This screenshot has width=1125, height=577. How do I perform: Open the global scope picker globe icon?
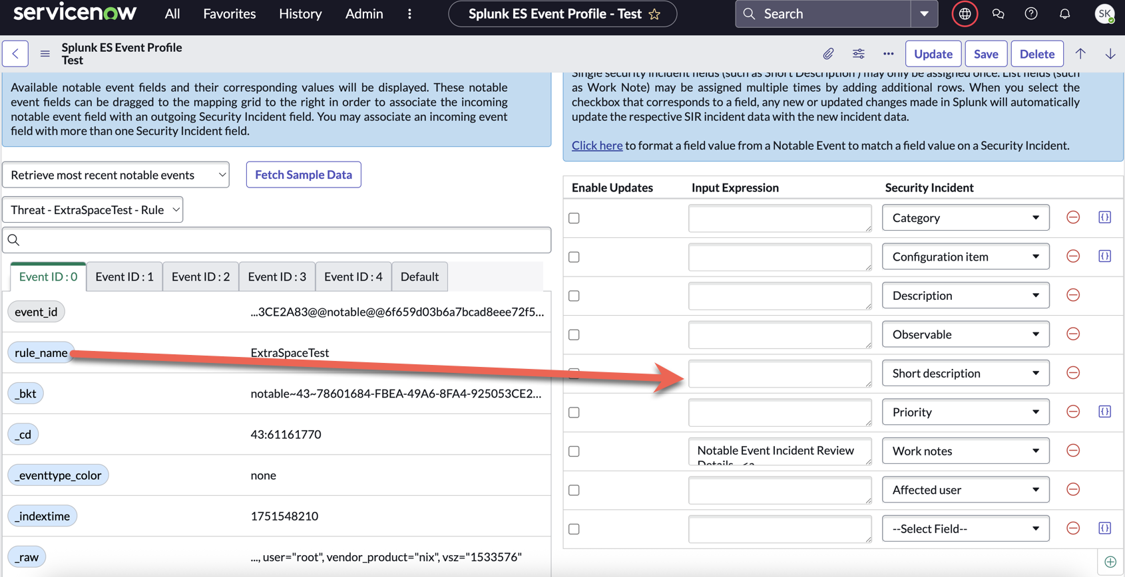965,14
